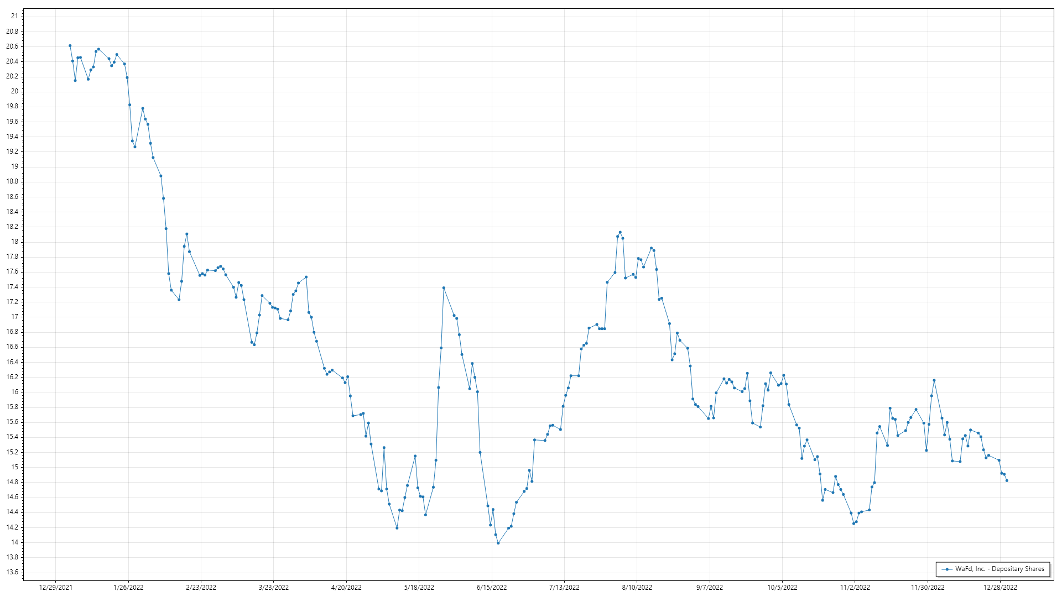Click the 3/23/2022 x-axis date label
This screenshot has width=1062, height=597.
tap(274, 587)
